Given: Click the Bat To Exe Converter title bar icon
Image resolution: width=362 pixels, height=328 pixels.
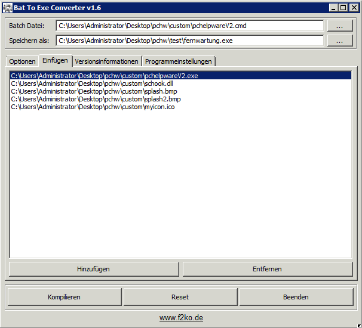Looking at the screenshot, I should click(7, 7).
